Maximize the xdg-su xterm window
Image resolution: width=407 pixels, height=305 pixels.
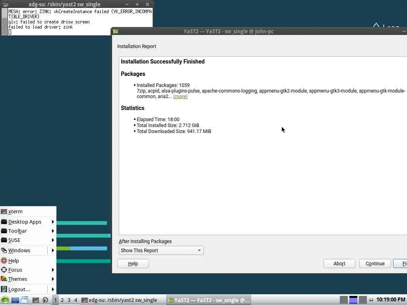(137, 4)
